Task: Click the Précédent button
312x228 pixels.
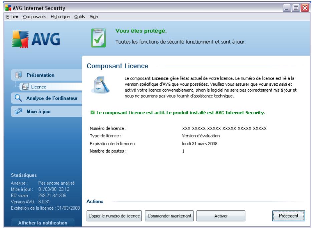Action: pyautogui.click(x=289, y=216)
